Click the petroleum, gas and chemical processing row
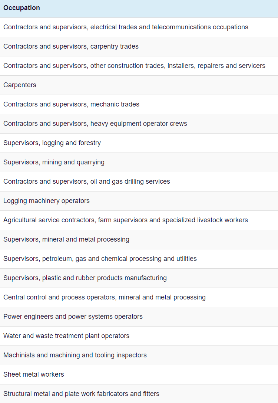Screen dimensions: 278x403 pyautogui.click(x=139, y=259)
